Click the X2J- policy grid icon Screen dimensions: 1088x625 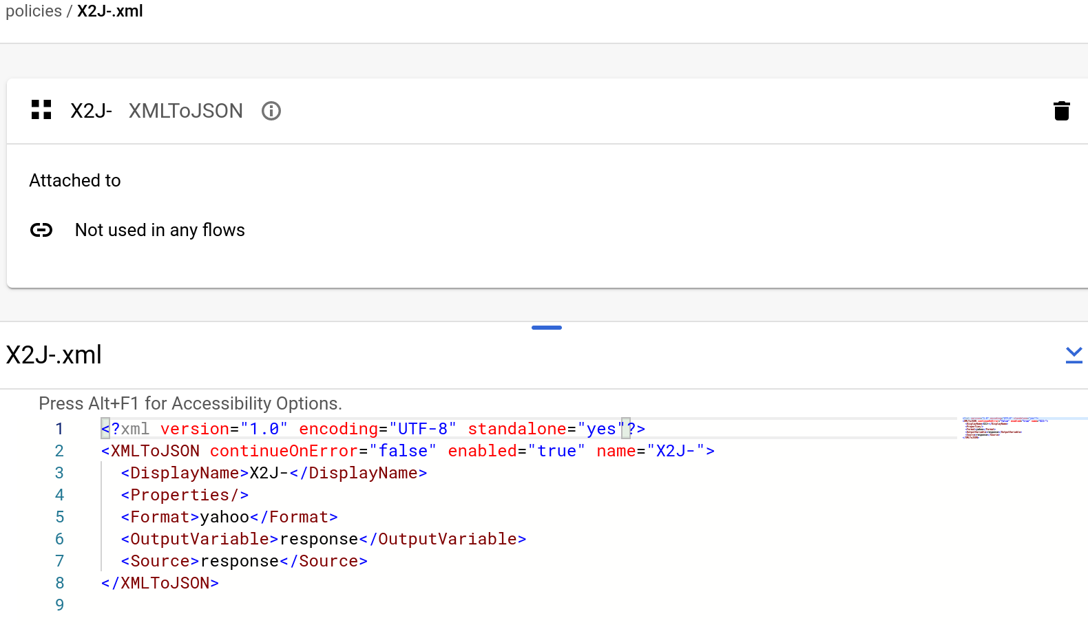(41, 110)
